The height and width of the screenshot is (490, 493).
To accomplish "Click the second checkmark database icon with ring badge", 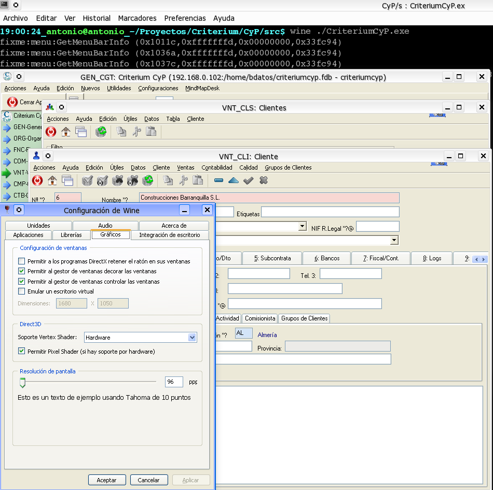I will [102, 180].
